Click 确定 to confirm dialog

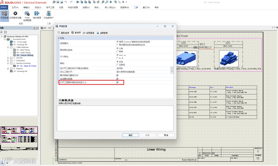131,135
